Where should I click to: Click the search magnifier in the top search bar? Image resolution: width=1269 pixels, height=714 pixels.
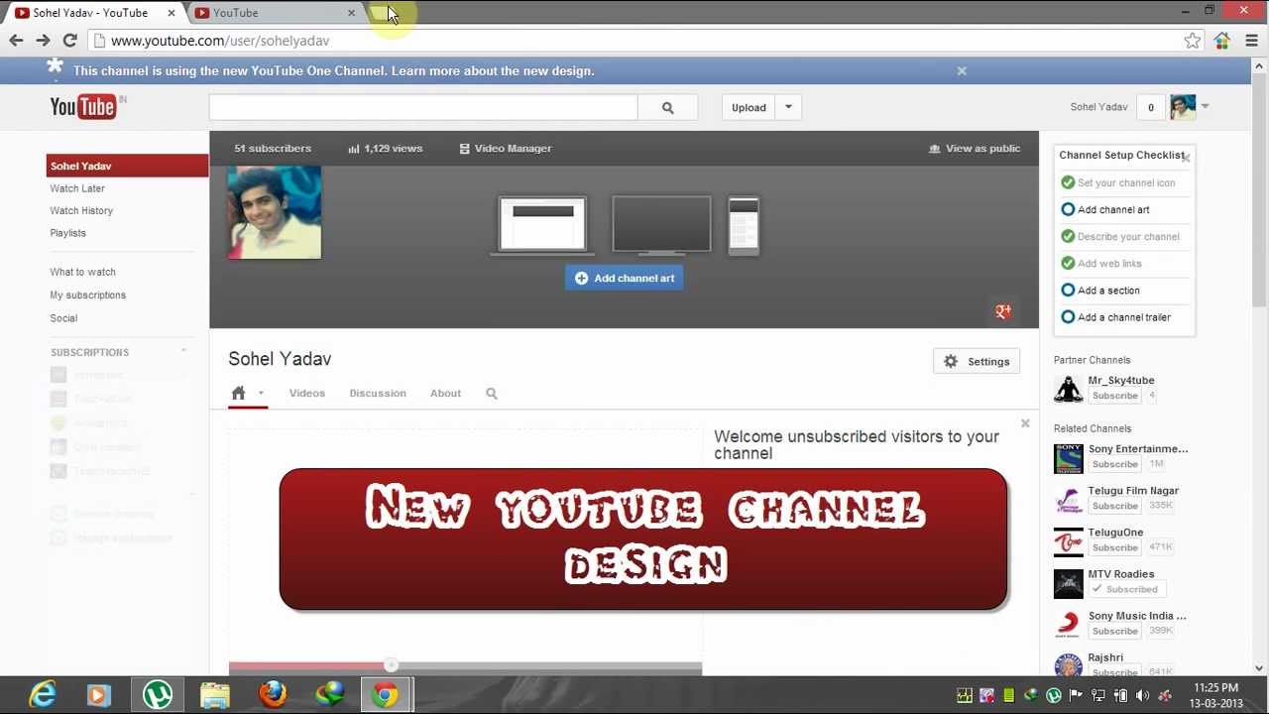(668, 106)
